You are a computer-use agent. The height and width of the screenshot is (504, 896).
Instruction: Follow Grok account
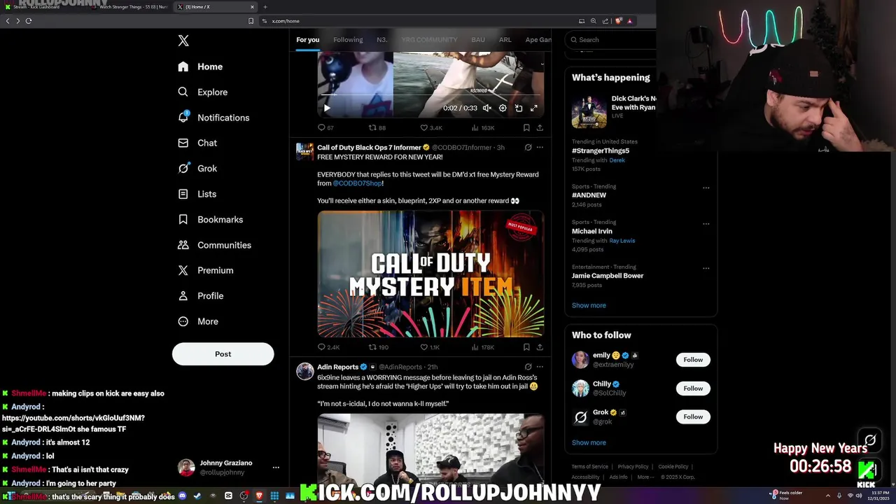pos(693,417)
